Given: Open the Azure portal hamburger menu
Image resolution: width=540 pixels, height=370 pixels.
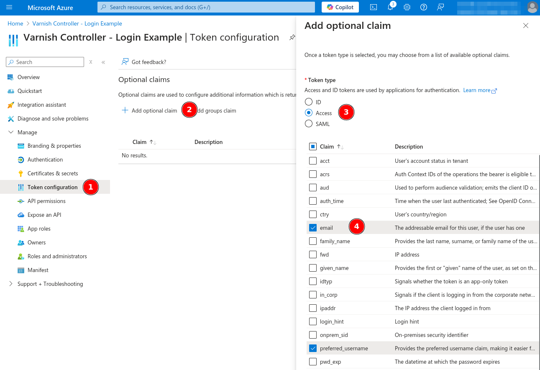Looking at the screenshot, I should pyautogui.click(x=9, y=7).
